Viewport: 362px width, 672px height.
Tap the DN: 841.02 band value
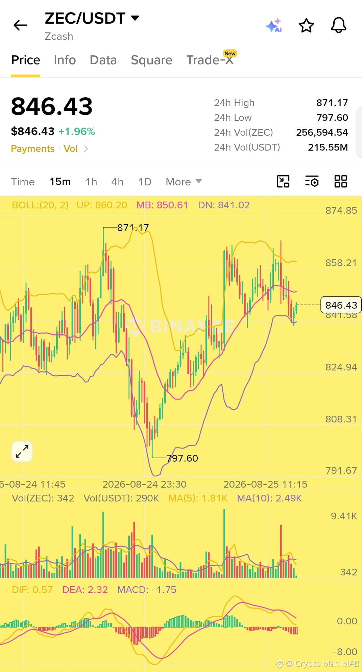(224, 205)
